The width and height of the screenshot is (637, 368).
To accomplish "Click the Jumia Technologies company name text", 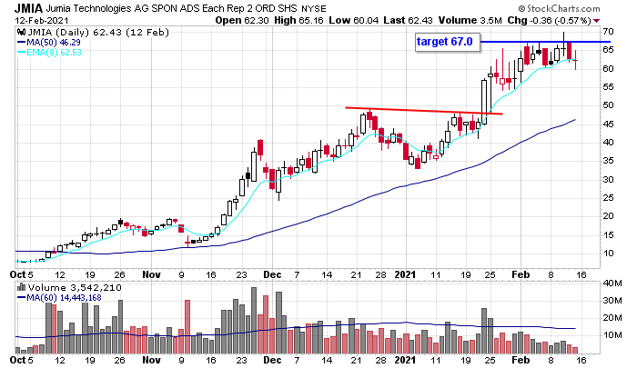I will point(172,8).
